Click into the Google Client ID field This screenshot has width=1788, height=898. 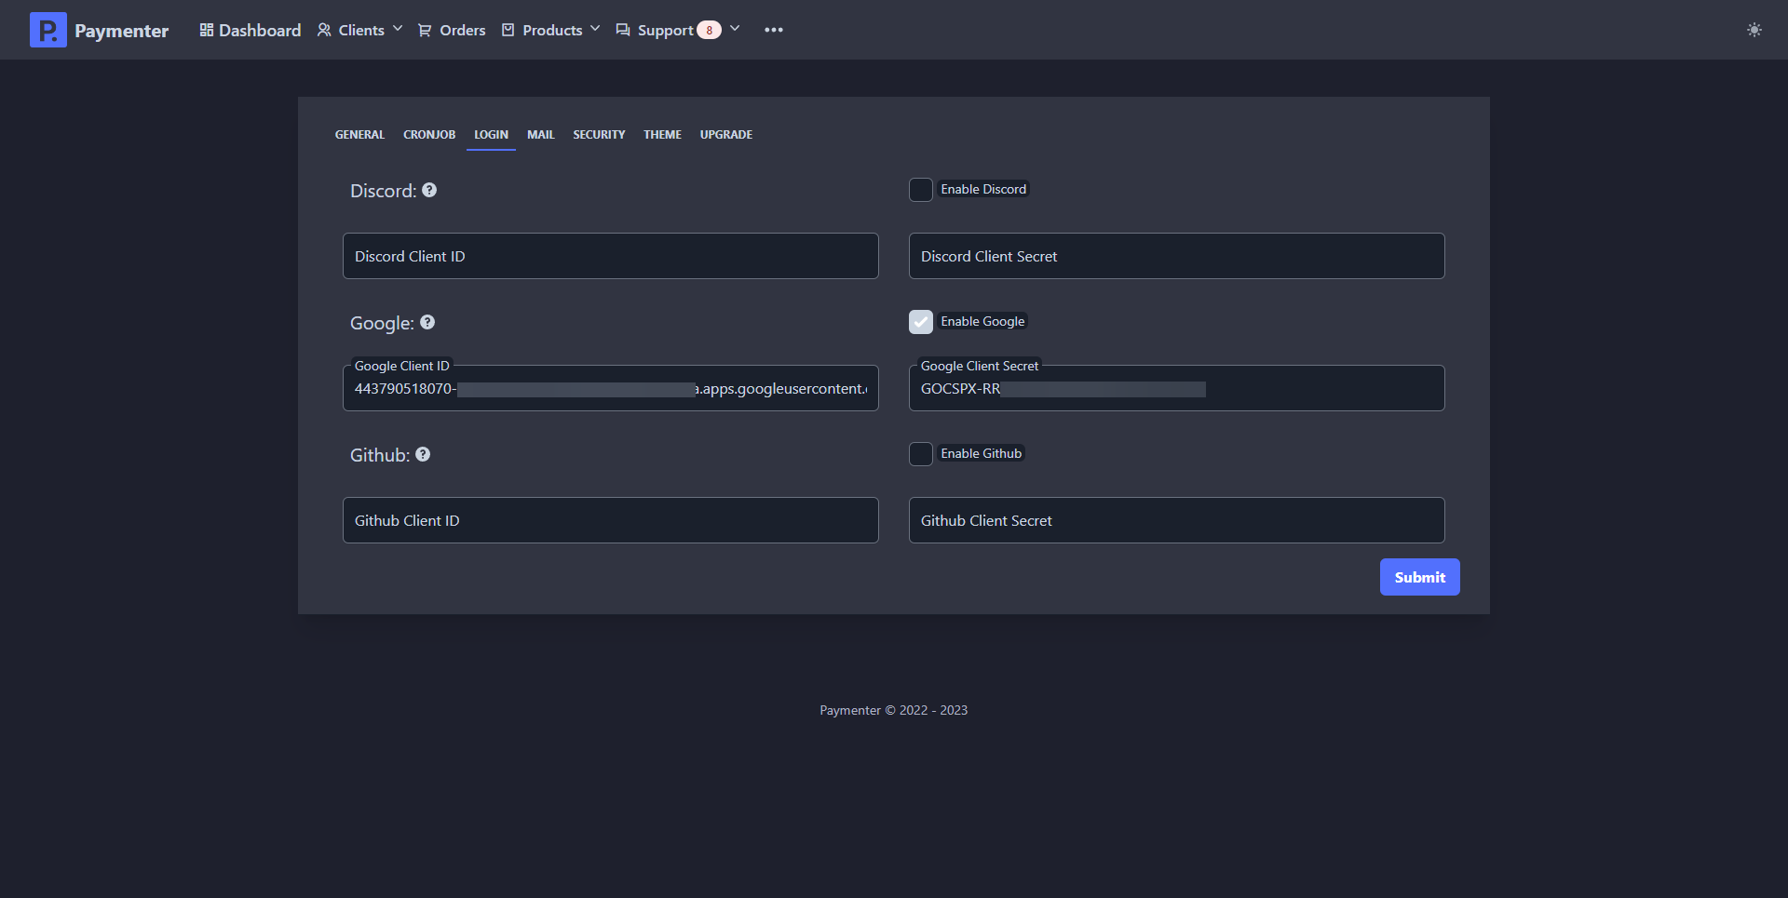point(611,388)
